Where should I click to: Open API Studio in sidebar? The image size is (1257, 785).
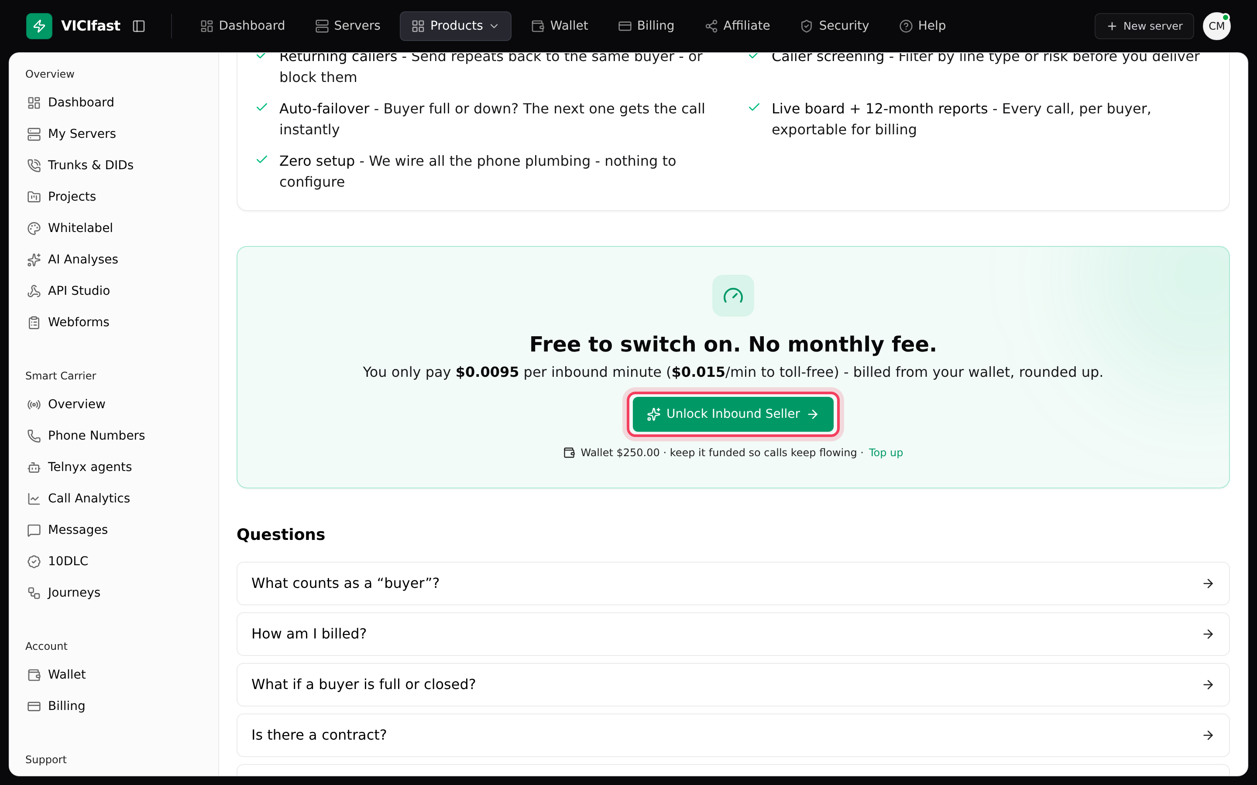click(69, 291)
